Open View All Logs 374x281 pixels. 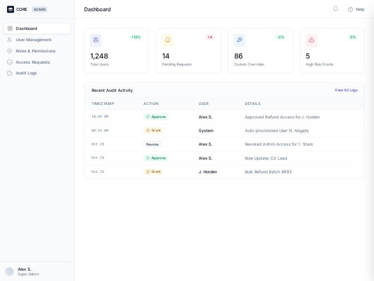[x=346, y=90]
